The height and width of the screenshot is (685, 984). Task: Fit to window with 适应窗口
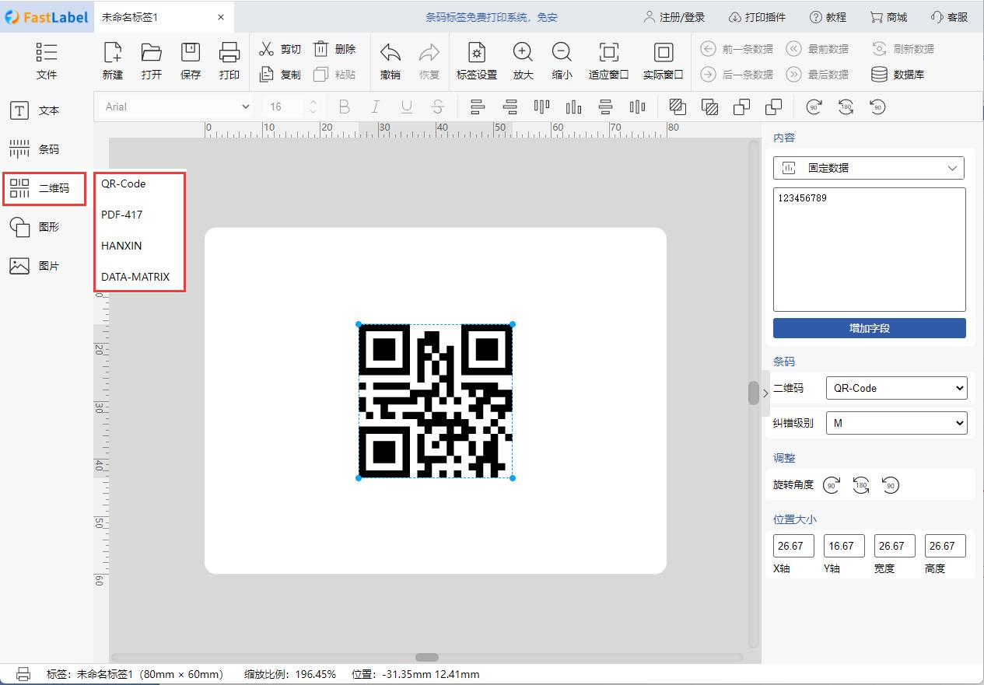point(609,61)
